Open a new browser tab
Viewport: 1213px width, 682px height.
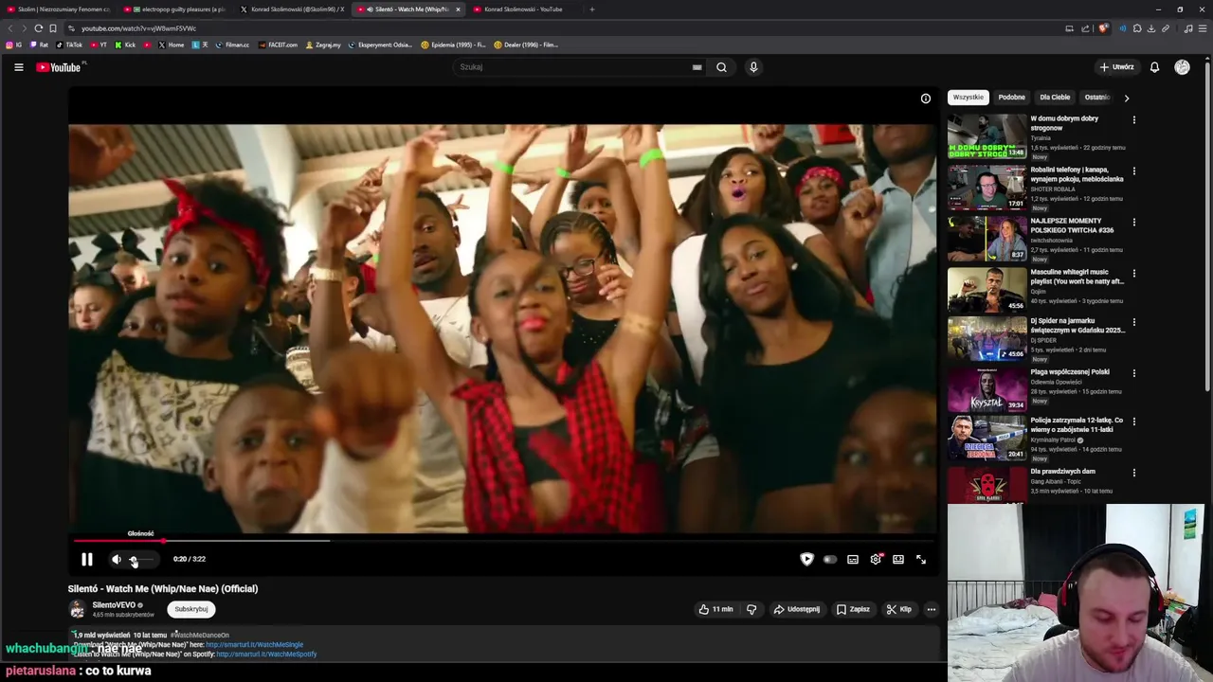592,9
